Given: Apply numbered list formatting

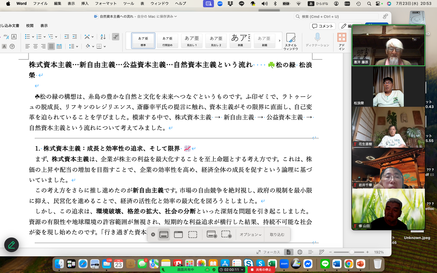Looking at the screenshot, I should point(39,37).
